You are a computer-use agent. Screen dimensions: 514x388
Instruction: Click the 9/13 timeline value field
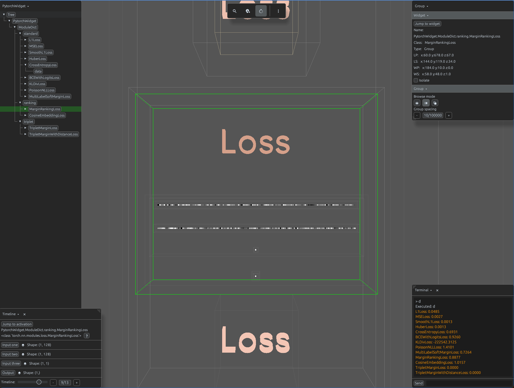click(x=65, y=383)
